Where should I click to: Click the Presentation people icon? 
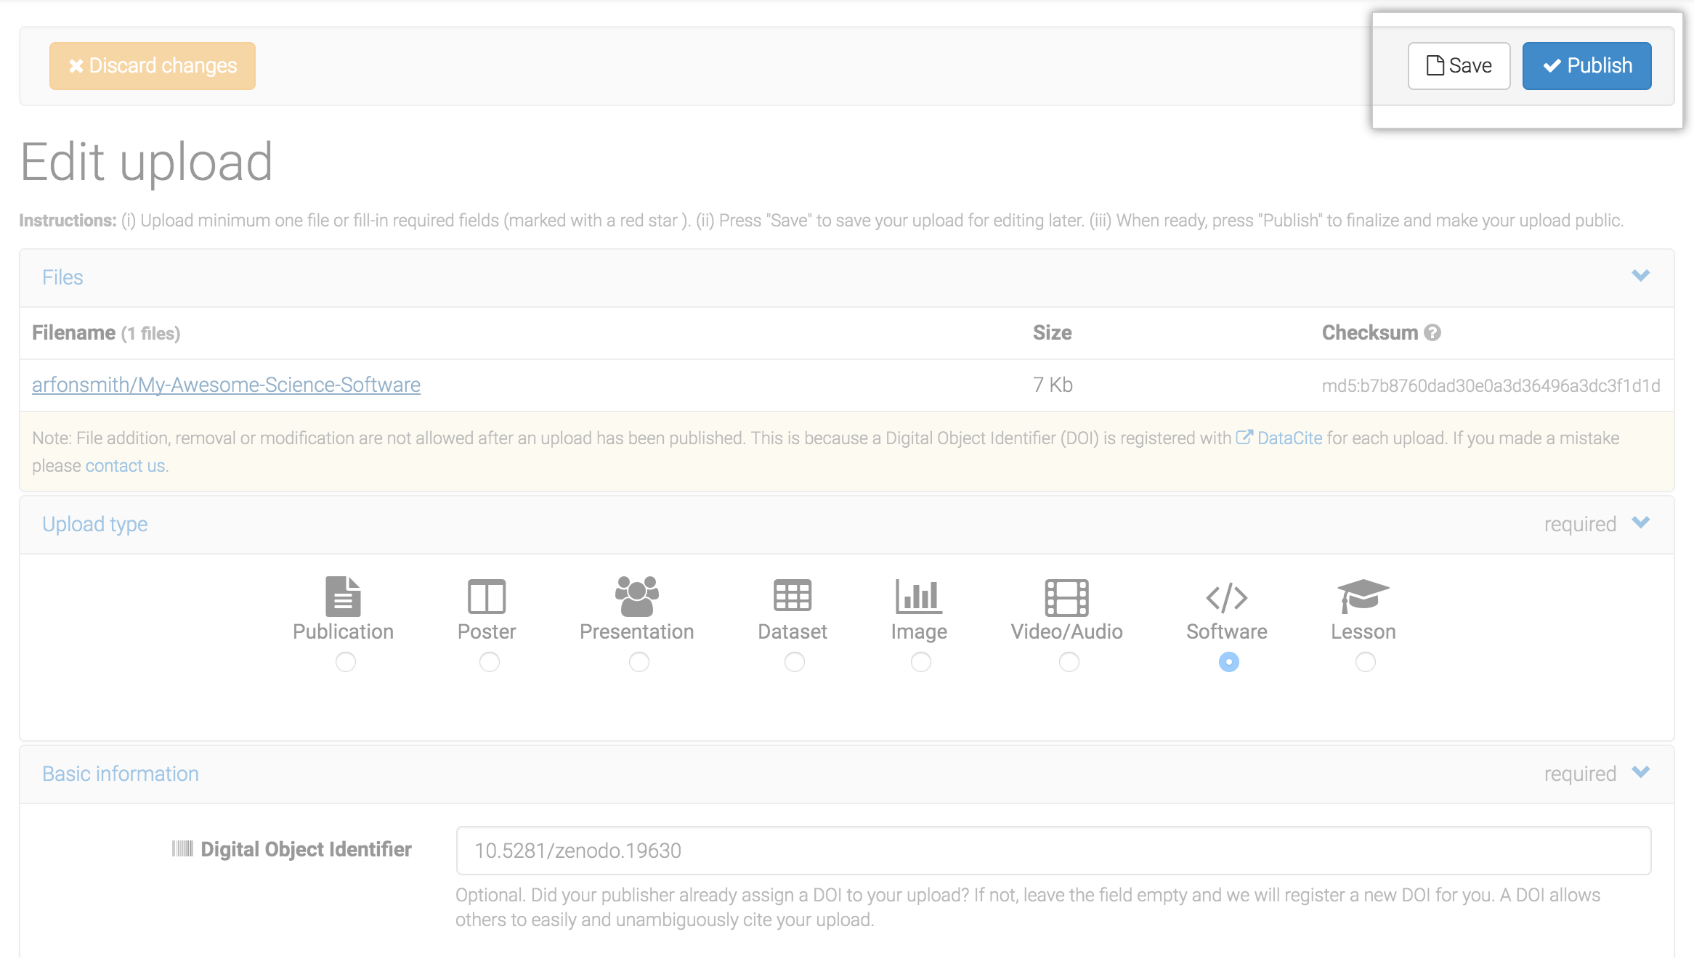click(637, 597)
